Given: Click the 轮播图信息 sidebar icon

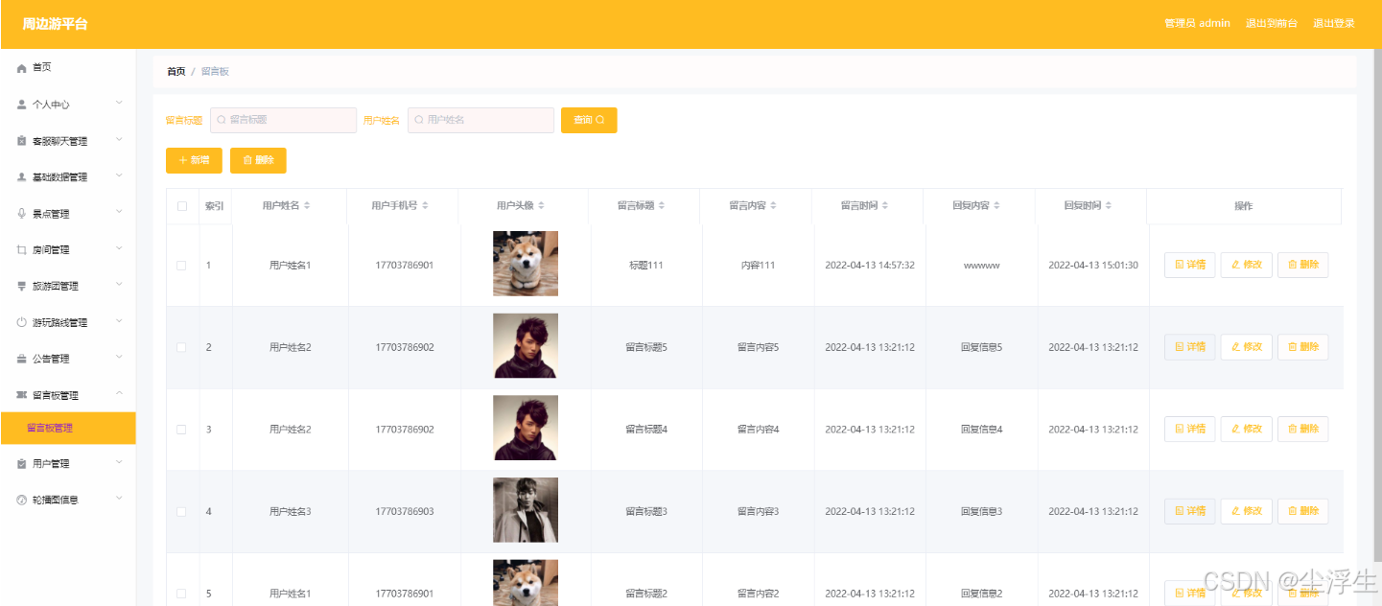Looking at the screenshot, I should tap(21, 500).
